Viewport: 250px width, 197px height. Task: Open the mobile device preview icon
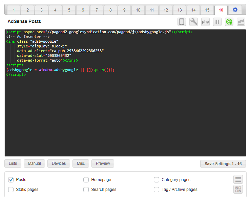click(x=182, y=22)
